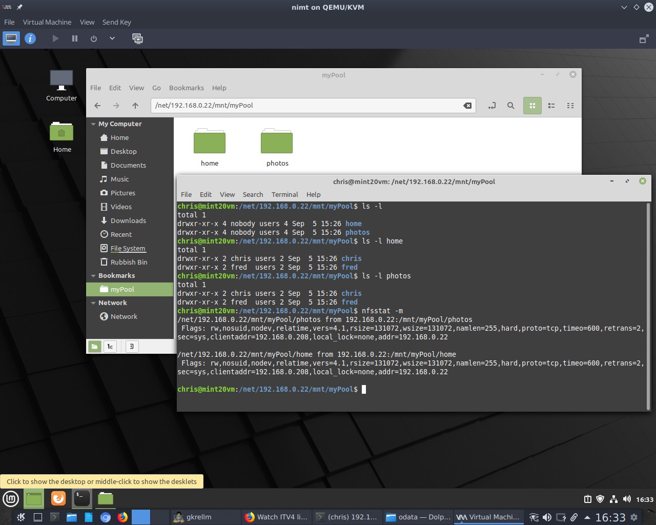Switch VM viewer to fullscreen
The image size is (656, 525).
(644, 39)
